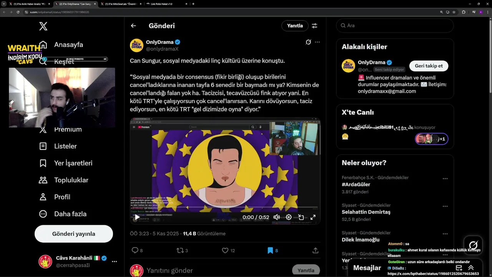Open Selahattin Demirtaş trend
Viewport: 492px width, 277px height.
click(366, 212)
